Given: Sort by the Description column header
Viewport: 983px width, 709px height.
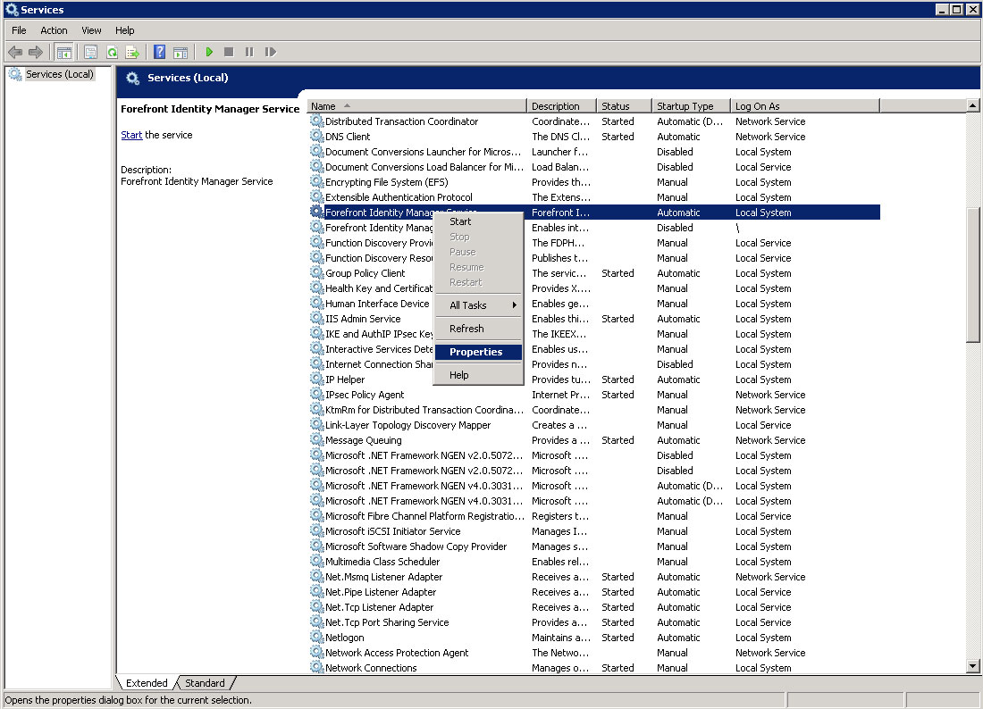Looking at the screenshot, I should click(x=561, y=106).
